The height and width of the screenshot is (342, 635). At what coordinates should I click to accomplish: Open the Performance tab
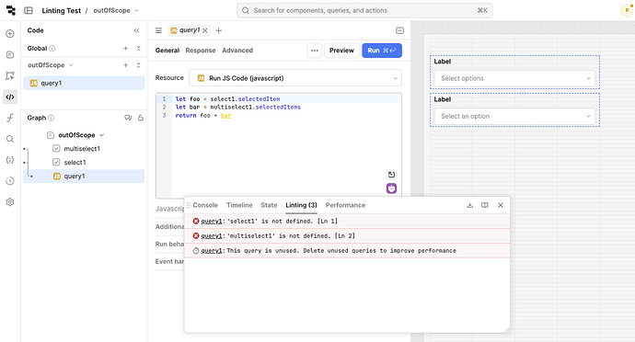tap(345, 205)
